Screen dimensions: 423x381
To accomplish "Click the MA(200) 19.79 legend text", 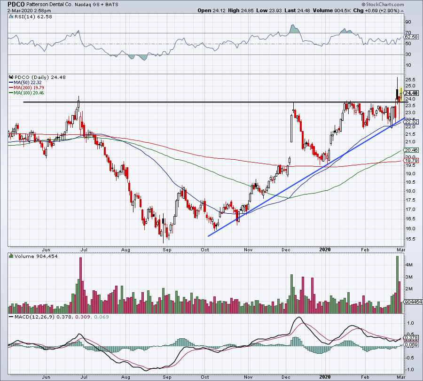I will coord(29,88).
